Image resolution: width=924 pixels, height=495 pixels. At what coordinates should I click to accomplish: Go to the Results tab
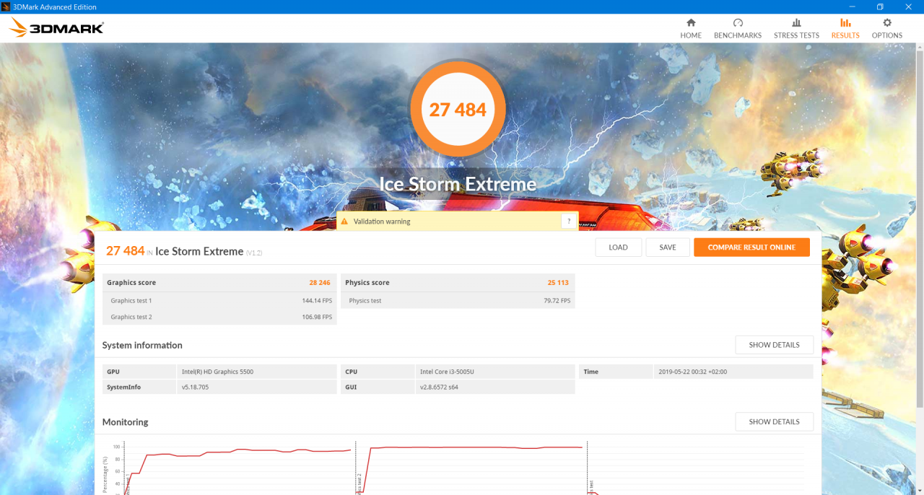point(845,29)
